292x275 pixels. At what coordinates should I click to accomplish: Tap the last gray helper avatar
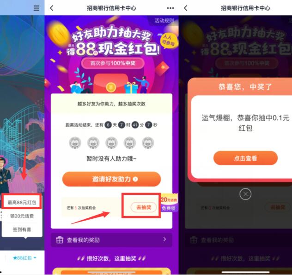[148, 143]
